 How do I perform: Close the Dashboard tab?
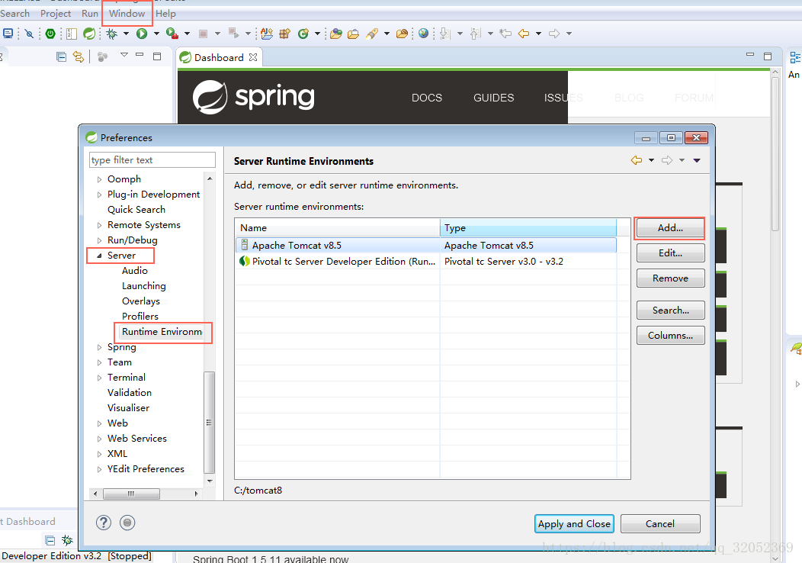pos(252,57)
